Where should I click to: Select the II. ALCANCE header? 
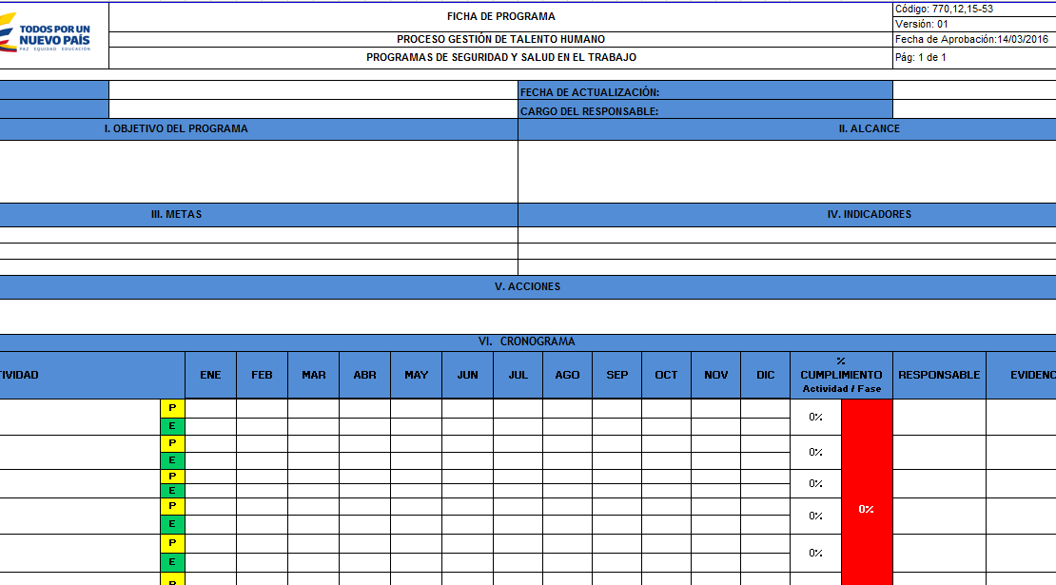[788, 129]
